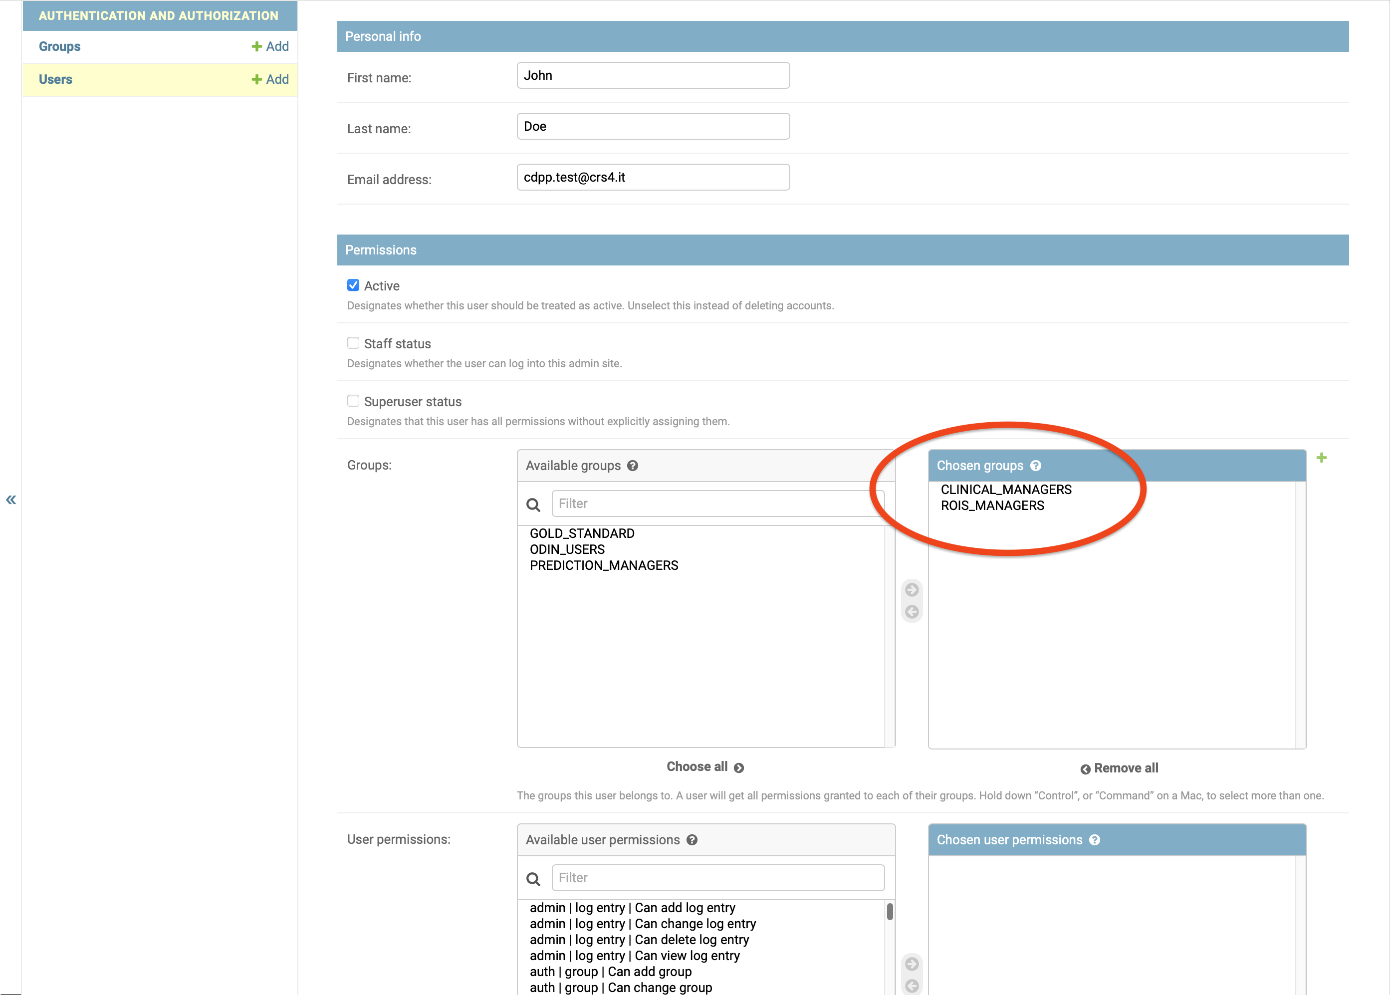Click the Remove all arrow icon
Screen dimensions: 1390x995
[x=1085, y=769]
